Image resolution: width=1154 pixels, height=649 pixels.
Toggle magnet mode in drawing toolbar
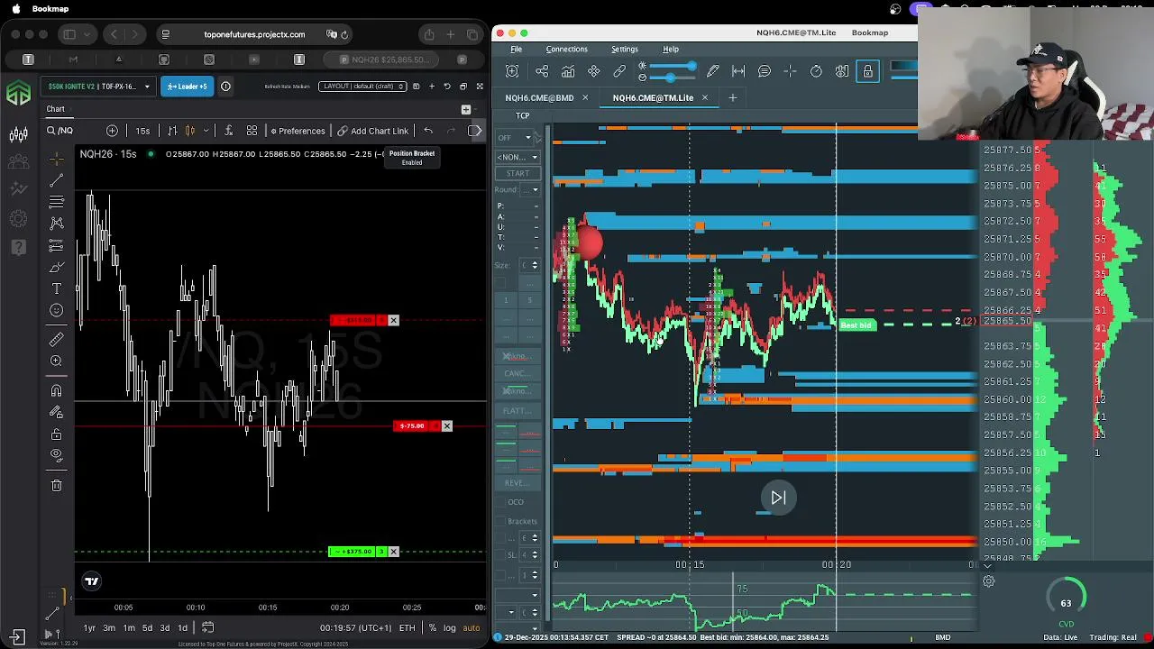[x=56, y=390]
